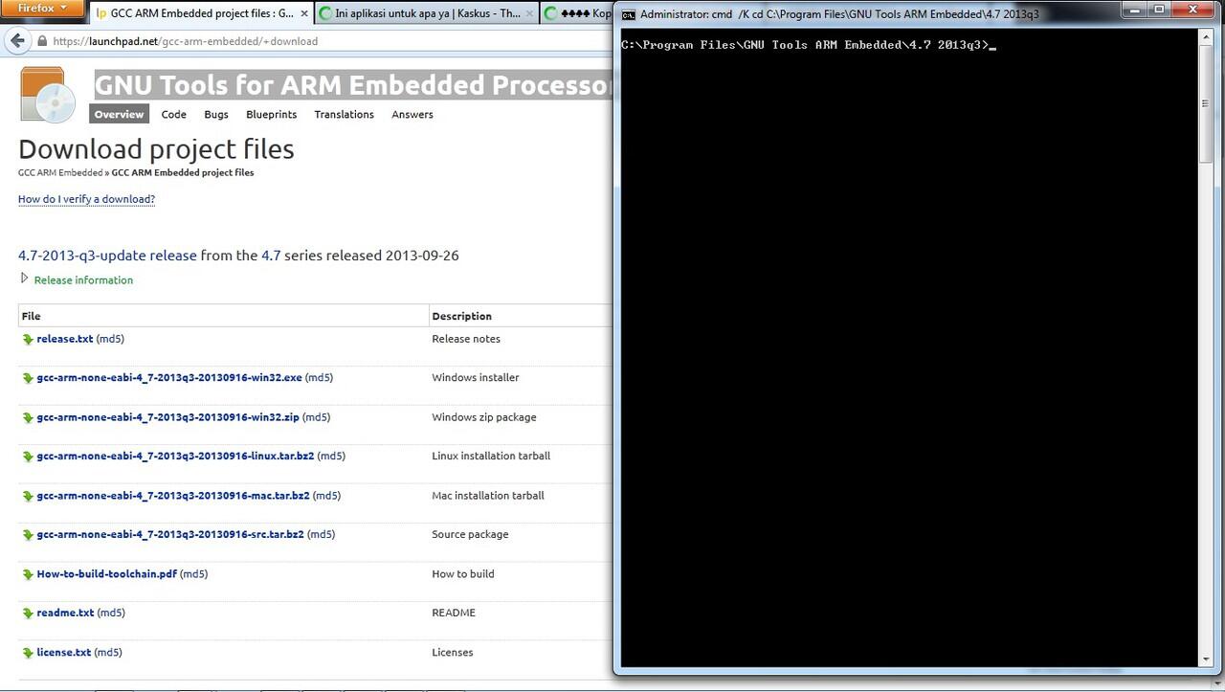The height and width of the screenshot is (692, 1225).
Task: Open md5 link for readme.txt
Action: (x=112, y=614)
